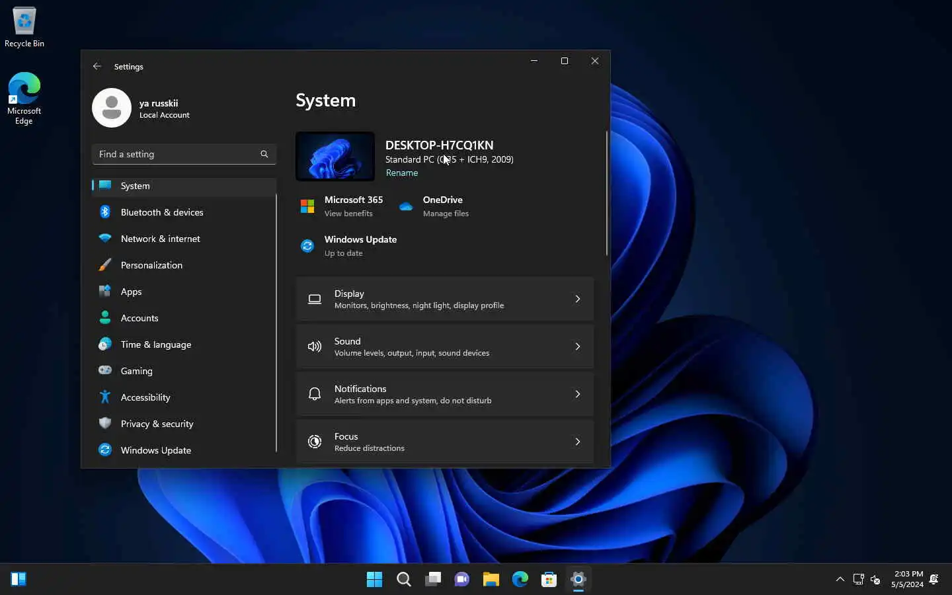
Task: Click the sidebar navigation scrollbar
Action: (x=276, y=324)
